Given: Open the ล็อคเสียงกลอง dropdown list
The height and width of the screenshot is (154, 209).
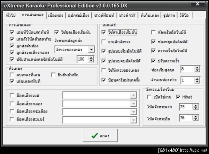Looking at the screenshot, I should (133, 103).
